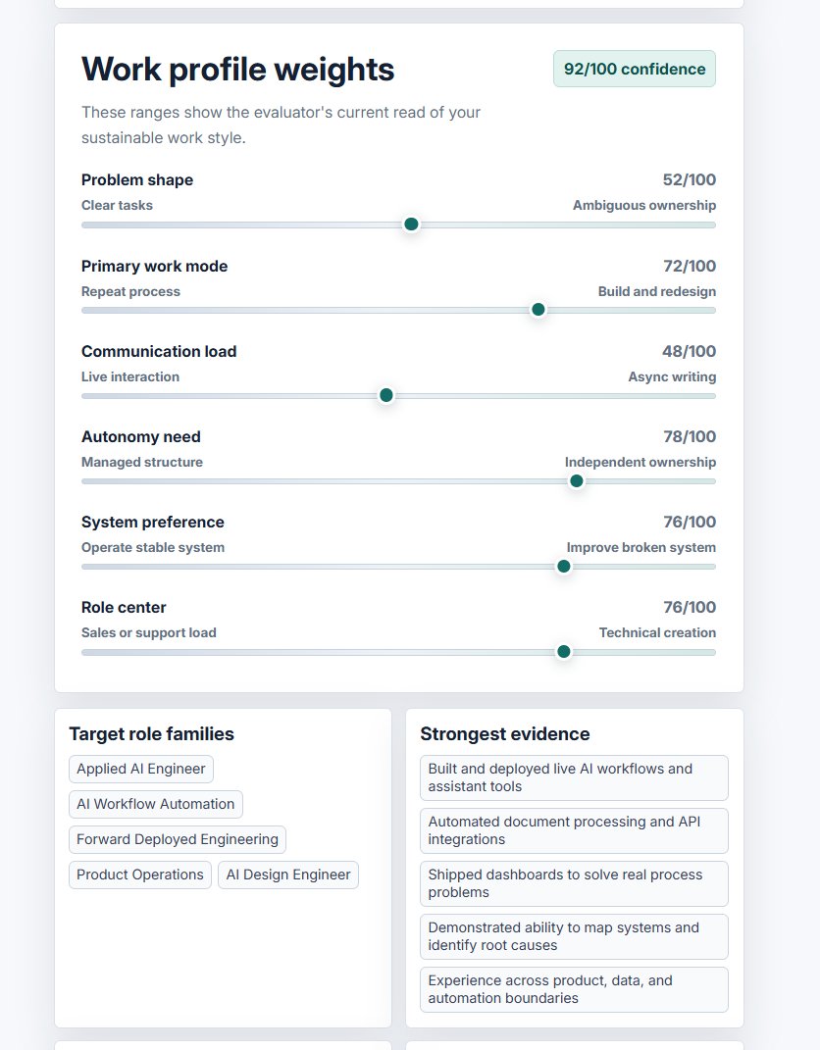Select the AI Workflow Automation tag
Screen dimensions: 820x1050
pos(155,804)
